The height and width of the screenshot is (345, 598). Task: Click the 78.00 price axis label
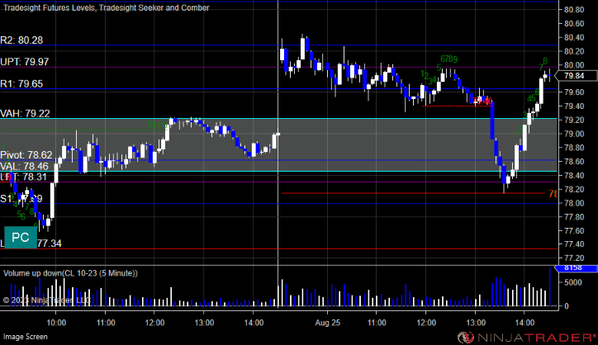coord(574,203)
